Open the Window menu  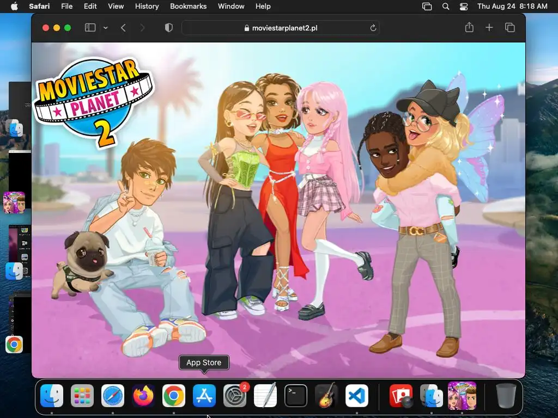231,7
